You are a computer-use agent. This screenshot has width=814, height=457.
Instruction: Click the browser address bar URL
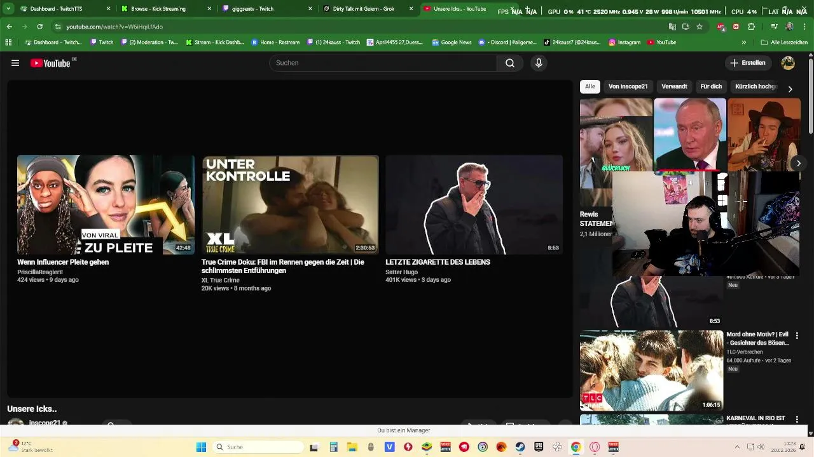[x=114, y=27]
